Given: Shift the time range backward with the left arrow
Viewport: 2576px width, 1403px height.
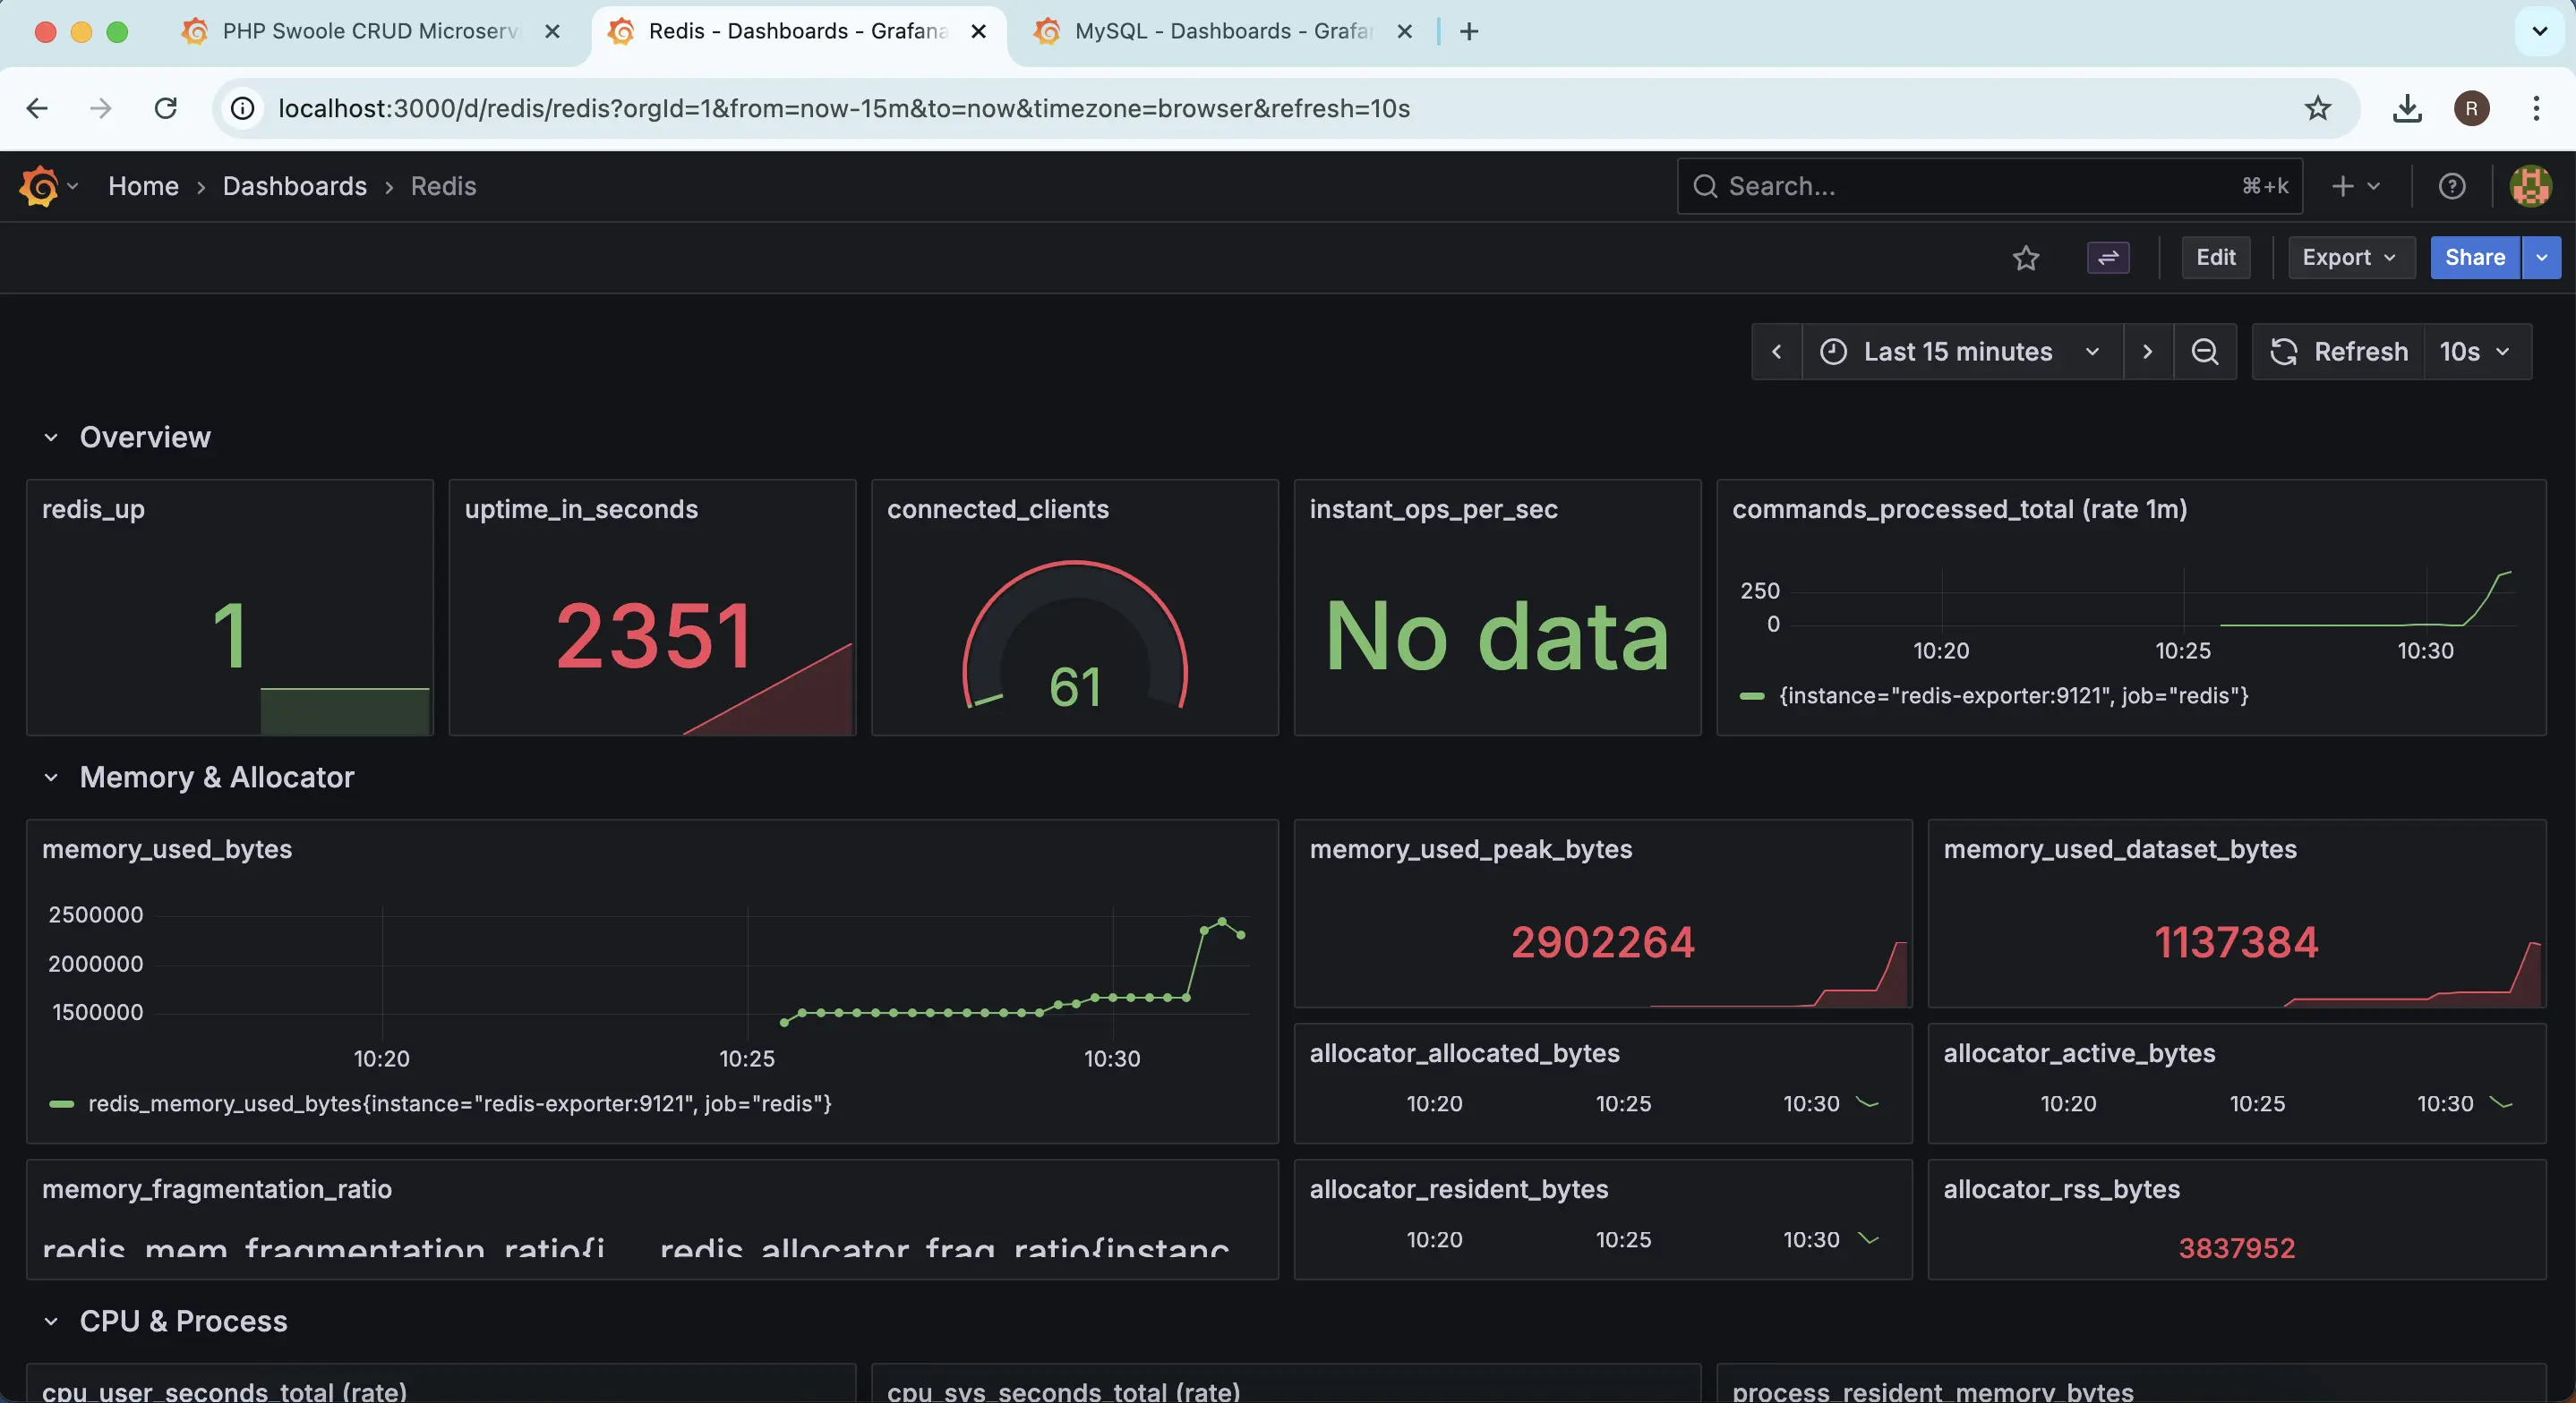Looking at the screenshot, I should pyautogui.click(x=1778, y=352).
